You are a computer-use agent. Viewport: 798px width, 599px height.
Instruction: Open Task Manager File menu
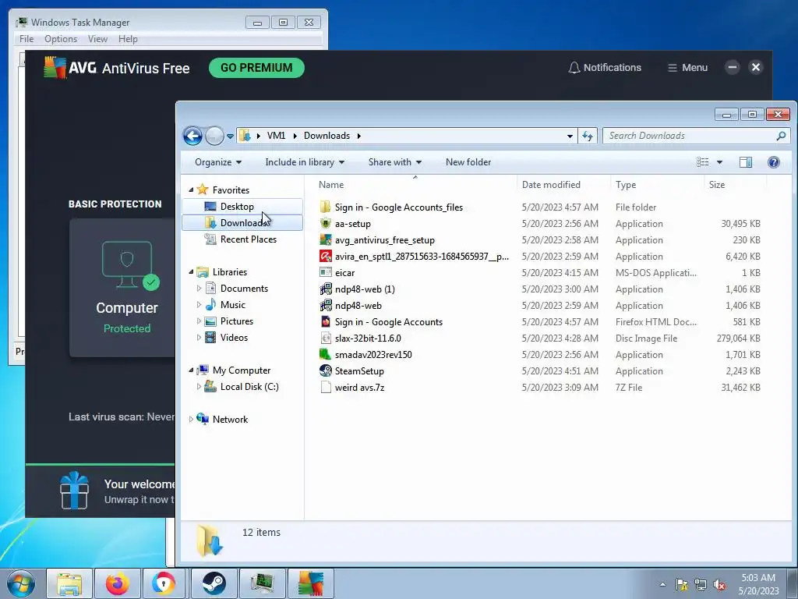[26, 39]
